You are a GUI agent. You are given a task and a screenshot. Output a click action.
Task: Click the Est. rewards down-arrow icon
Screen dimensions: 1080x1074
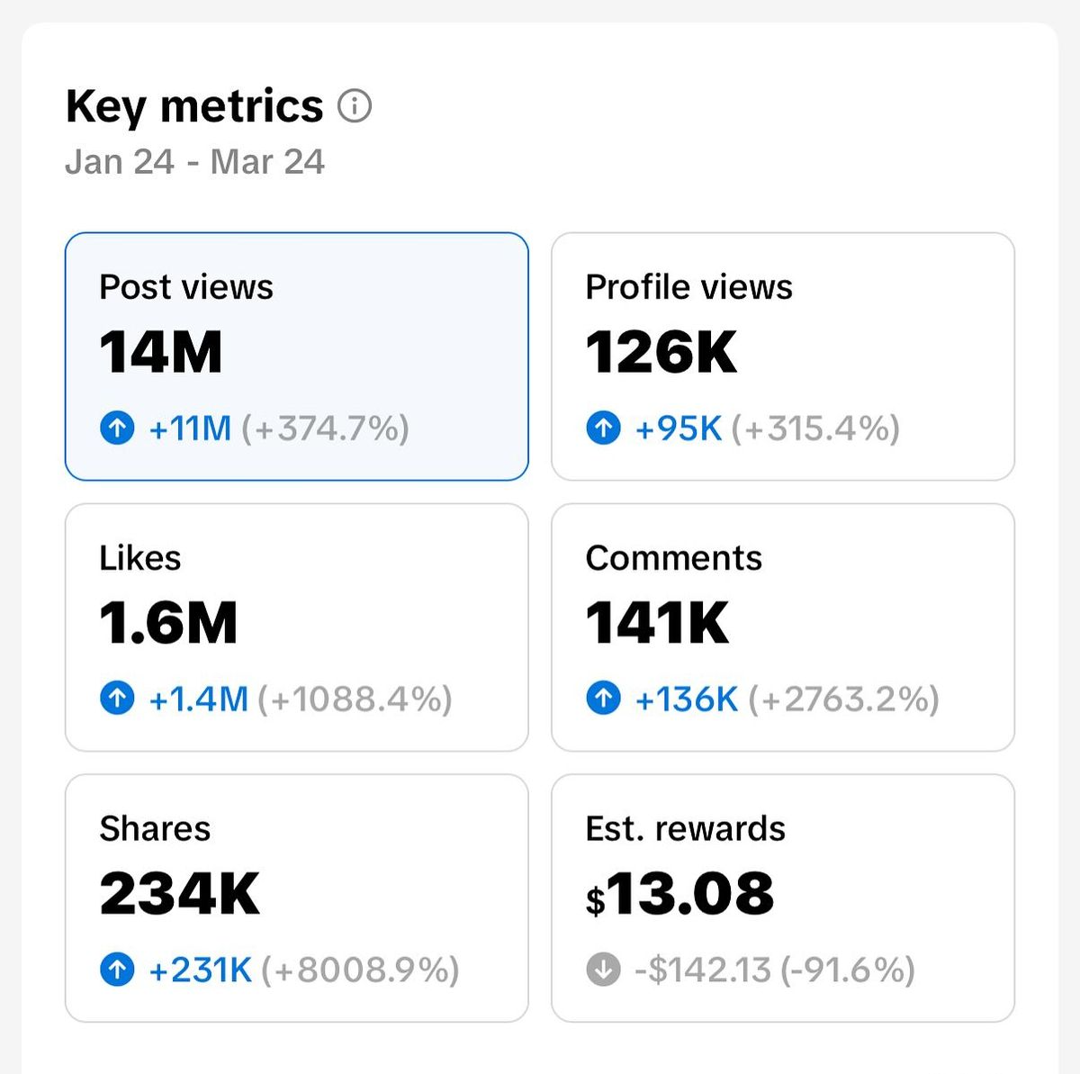point(603,970)
